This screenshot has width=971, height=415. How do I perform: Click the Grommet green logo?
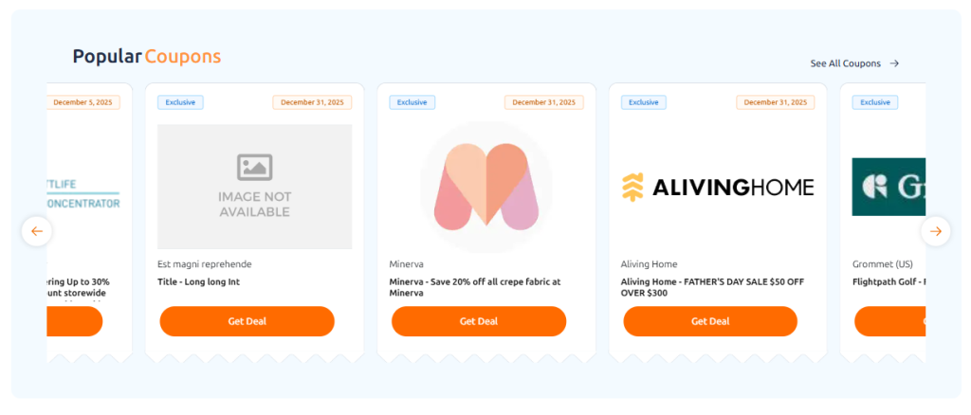point(889,187)
